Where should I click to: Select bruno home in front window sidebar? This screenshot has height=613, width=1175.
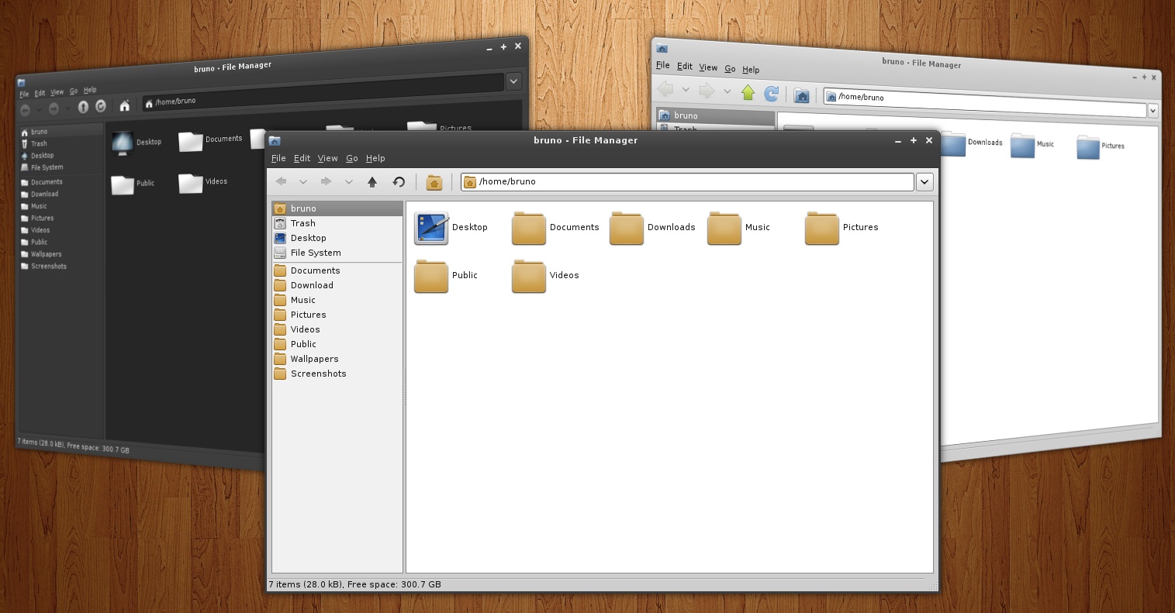337,208
